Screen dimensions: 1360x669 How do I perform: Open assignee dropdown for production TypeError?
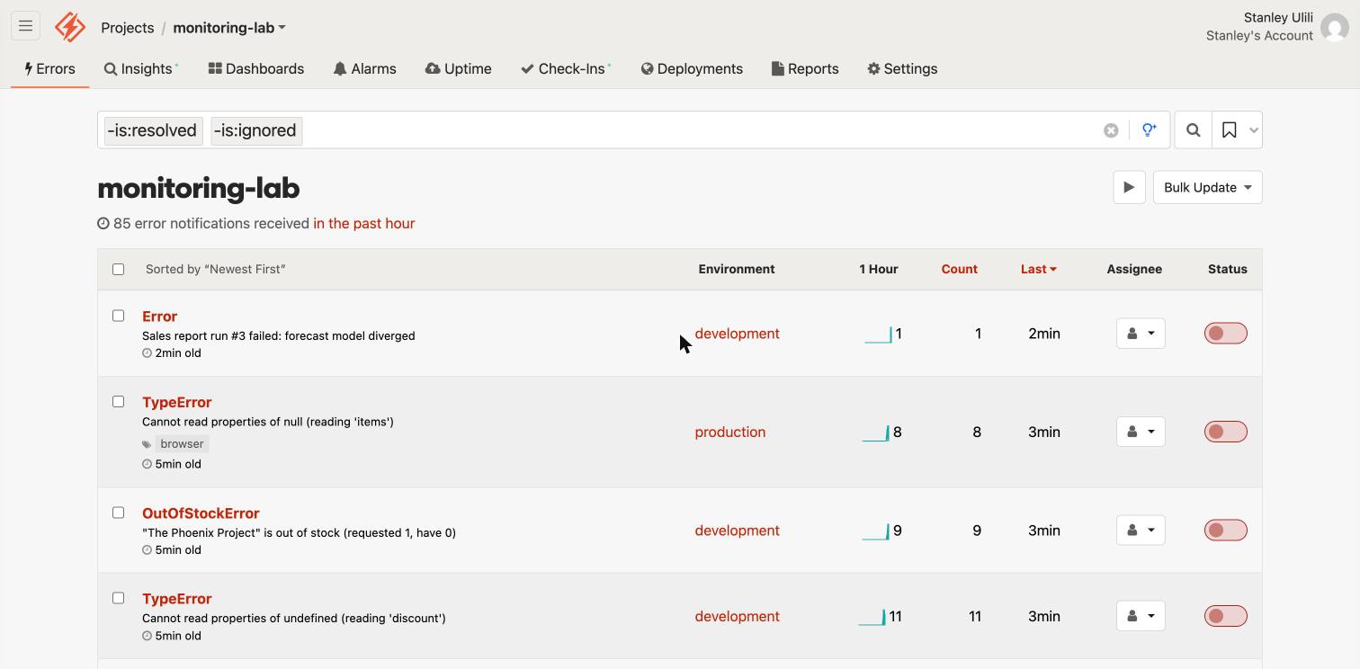point(1141,432)
